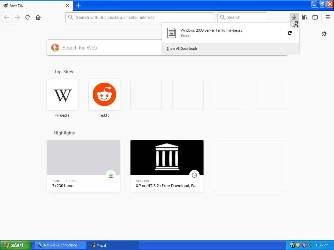This screenshot has width=334, height=250.
Task: Click XP on NT 5.2 : Free Download title
Action: tap(167, 186)
